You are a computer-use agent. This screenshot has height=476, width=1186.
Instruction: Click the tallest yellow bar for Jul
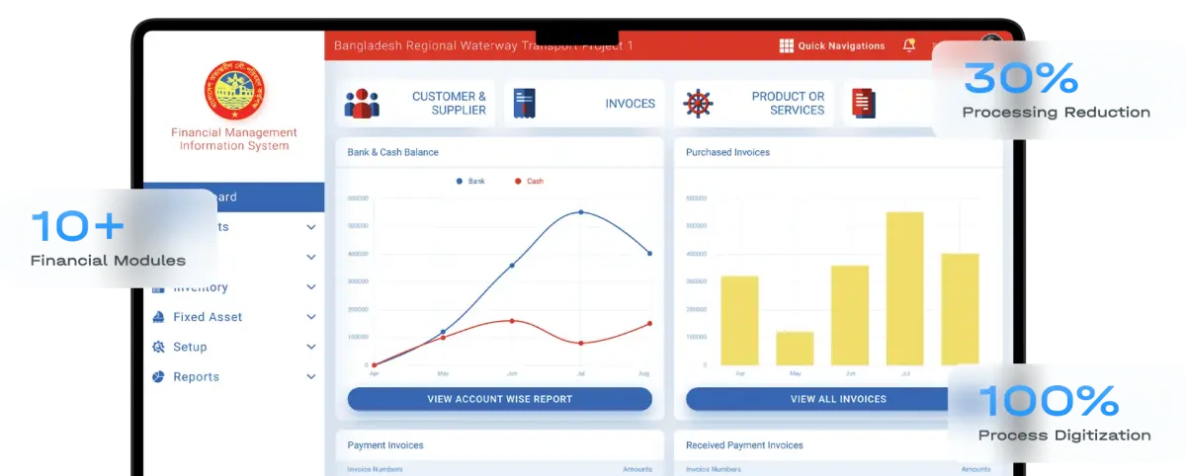[x=904, y=288]
